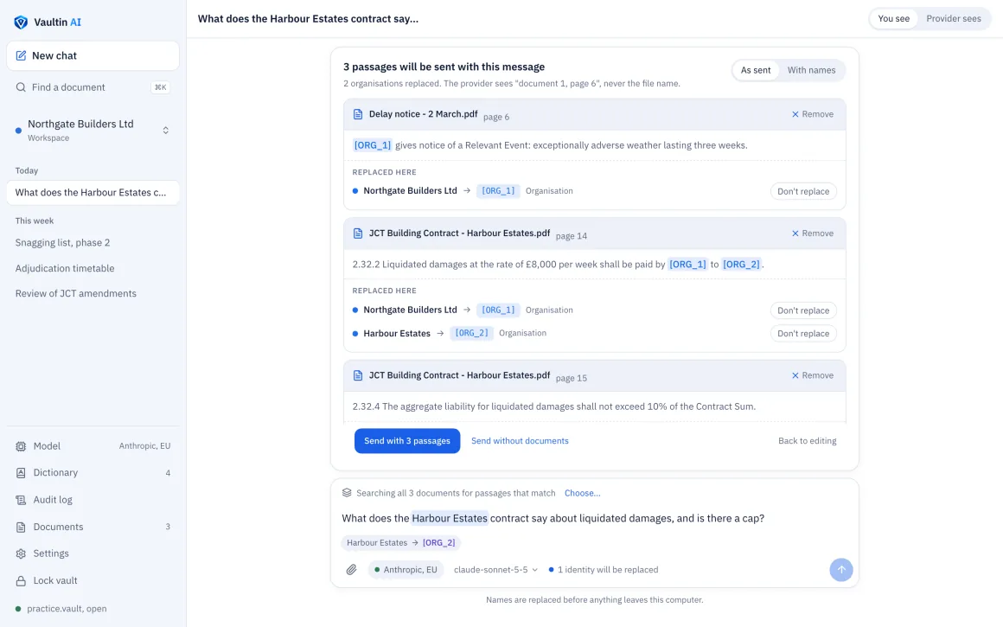Click the Documents file icon in sidebar

(21, 528)
